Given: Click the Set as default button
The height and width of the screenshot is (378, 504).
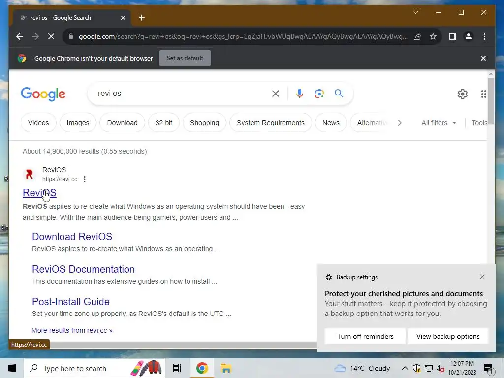Looking at the screenshot, I should tap(185, 58).
